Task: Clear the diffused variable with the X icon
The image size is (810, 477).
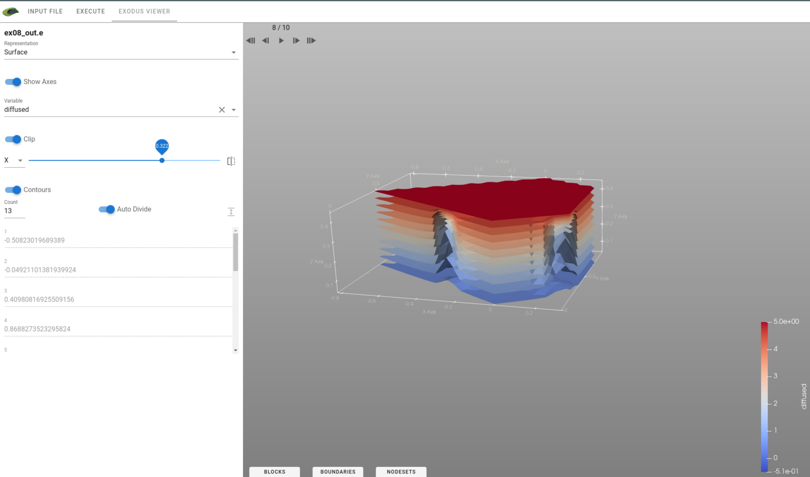Action: tap(221, 109)
